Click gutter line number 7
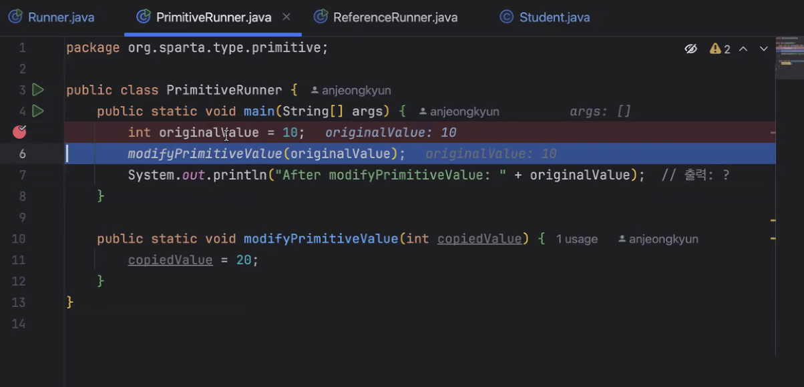Viewport: 804px width, 387px height. click(x=23, y=175)
